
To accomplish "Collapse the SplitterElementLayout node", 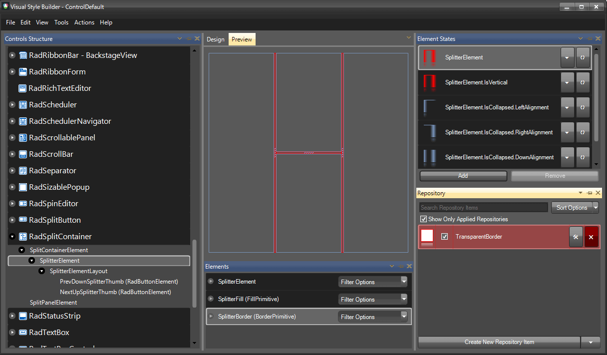I will 41,271.
